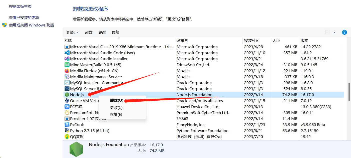The image size is (351, 158).
Task: Expand the view options dropdown arrow
Action: click(334, 32)
